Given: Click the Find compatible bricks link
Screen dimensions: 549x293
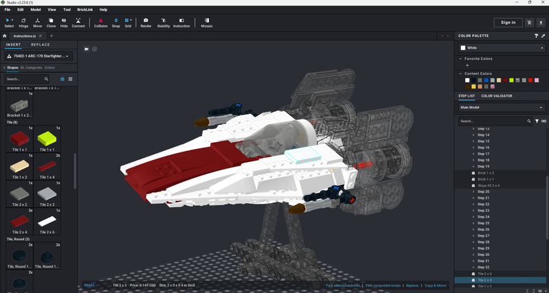Looking at the screenshot, I should [383, 285].
